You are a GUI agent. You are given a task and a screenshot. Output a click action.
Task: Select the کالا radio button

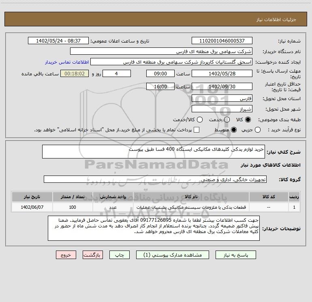tap(248, 120)
